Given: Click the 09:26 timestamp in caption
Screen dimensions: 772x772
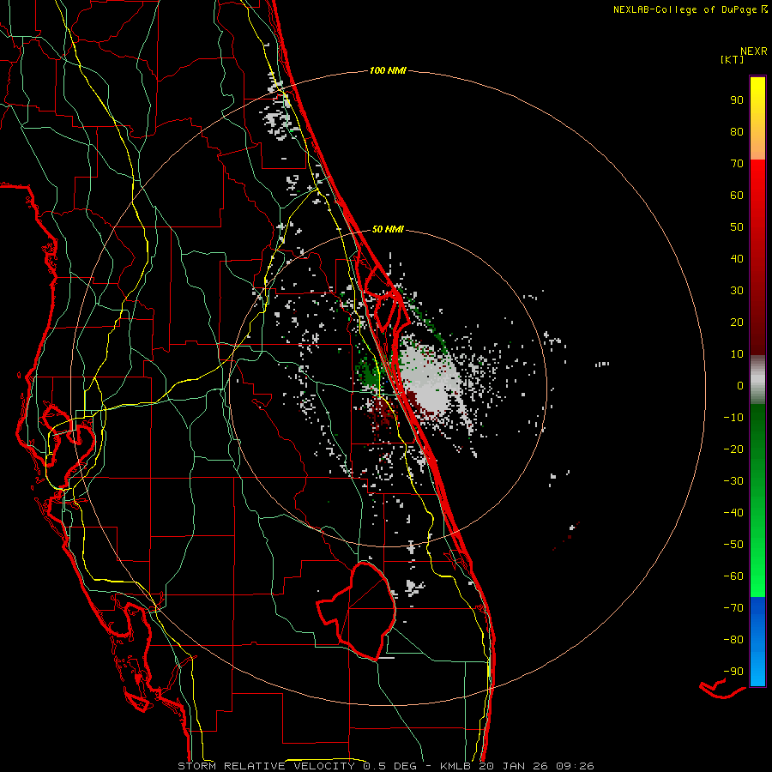Looking at the screenshot, I should pyautogui.click(x=575, y=766).
